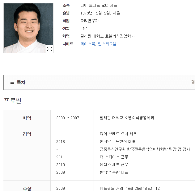Click the 2000 ~ 2007 period cell
This screenshot has height=191, width=195.
tap(68, 118)
